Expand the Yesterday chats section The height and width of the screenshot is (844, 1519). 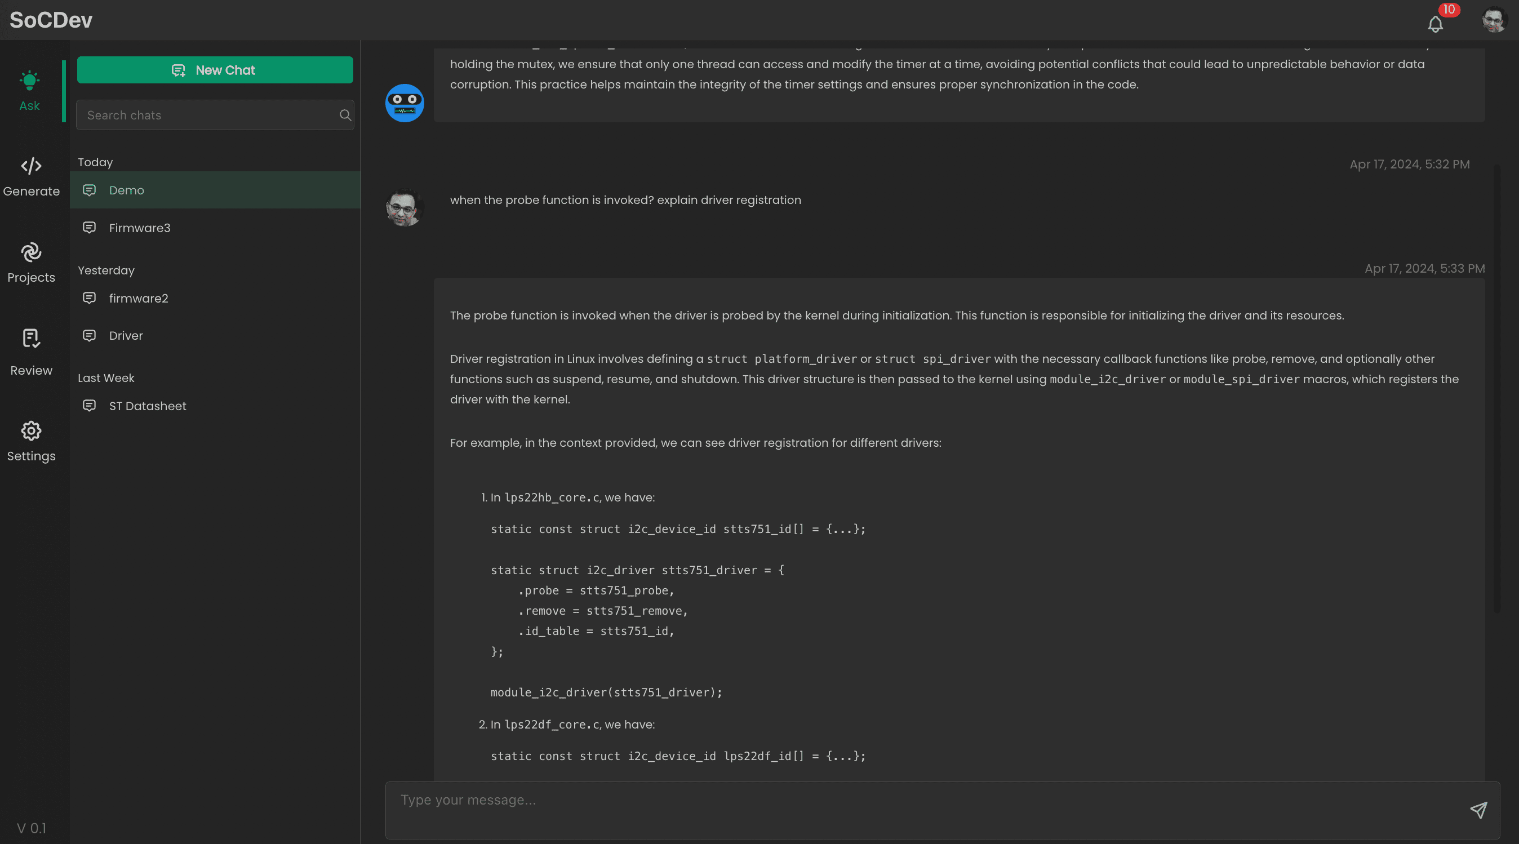(x=106, y=270)
